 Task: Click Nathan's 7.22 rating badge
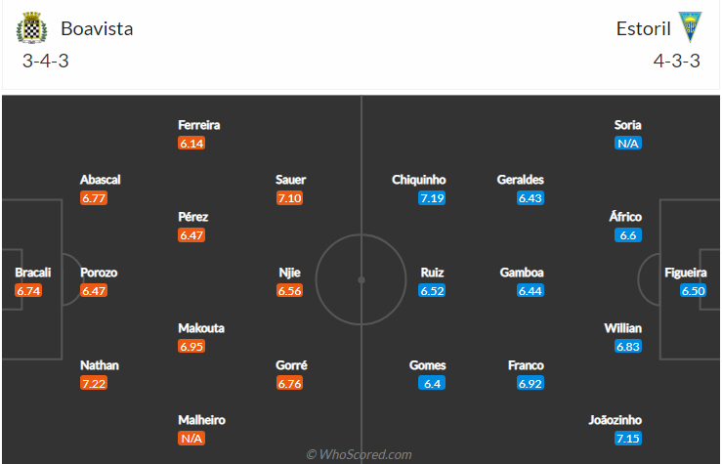[96, 383]
